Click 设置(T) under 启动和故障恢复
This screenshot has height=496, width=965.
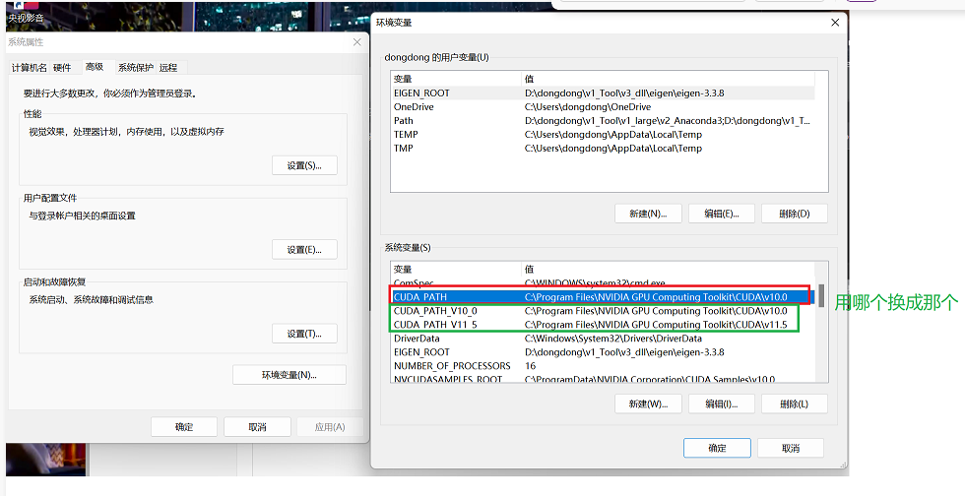304,334
